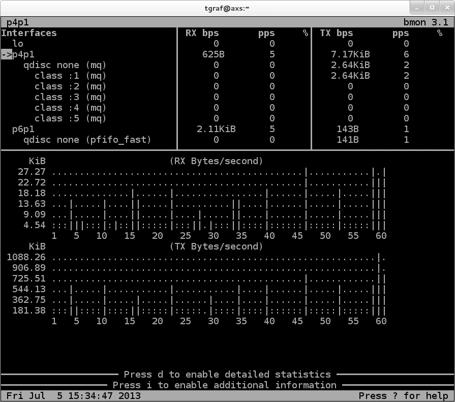
Task: Click the 27.27 RX graph scale label
Action: pos(32,172)
